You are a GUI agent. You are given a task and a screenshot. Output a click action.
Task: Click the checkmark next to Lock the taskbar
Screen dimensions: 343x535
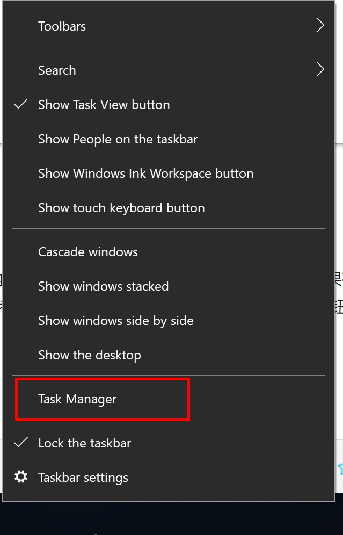[x=21, y=443]
